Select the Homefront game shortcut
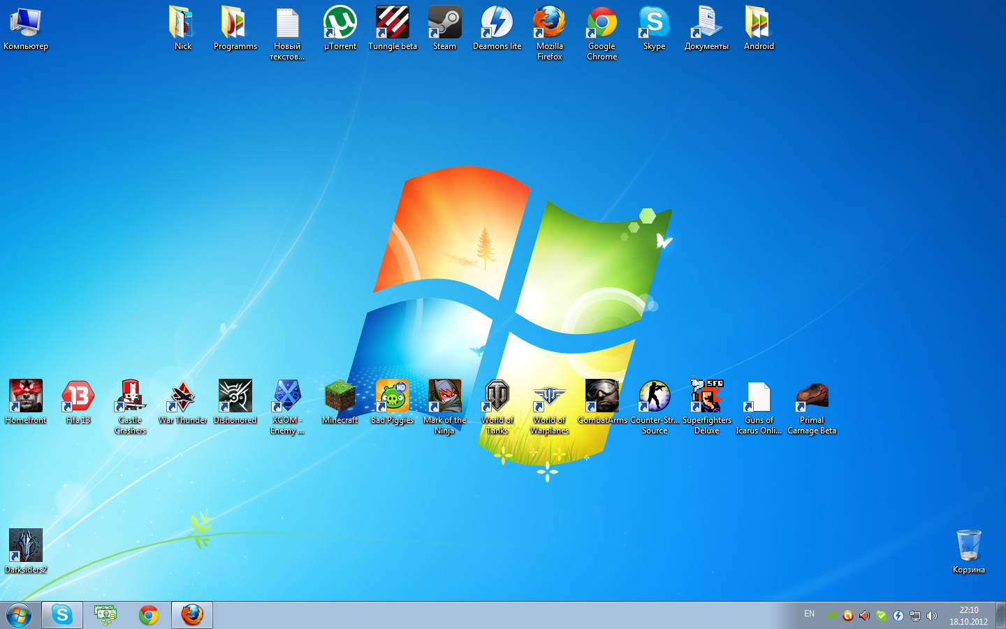 tap(26, 402)
